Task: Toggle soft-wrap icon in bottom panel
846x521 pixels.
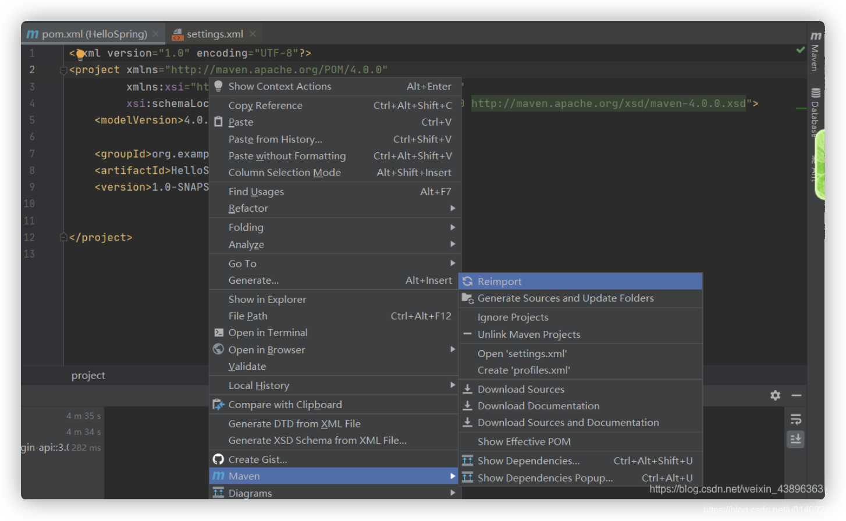Action: (796, 419)
